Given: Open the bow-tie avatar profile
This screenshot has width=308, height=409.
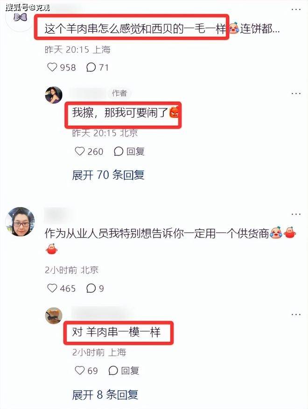Looking at the screenshot, I should [20, 17].
